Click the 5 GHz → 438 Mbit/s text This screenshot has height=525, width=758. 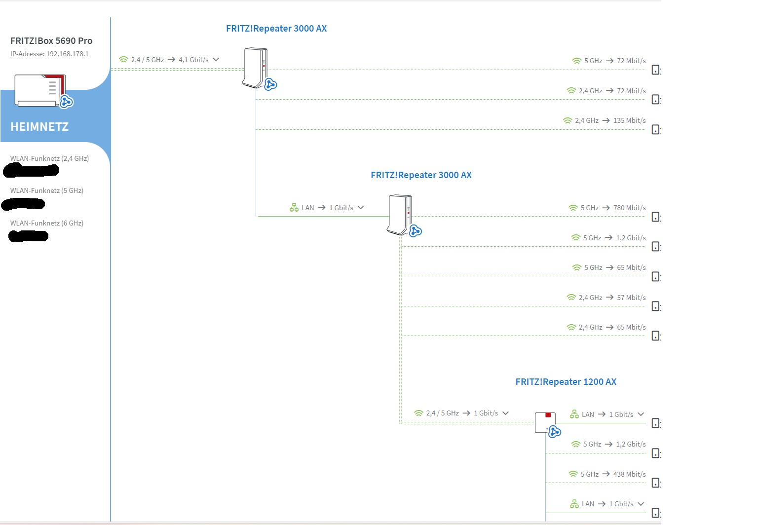613,474
